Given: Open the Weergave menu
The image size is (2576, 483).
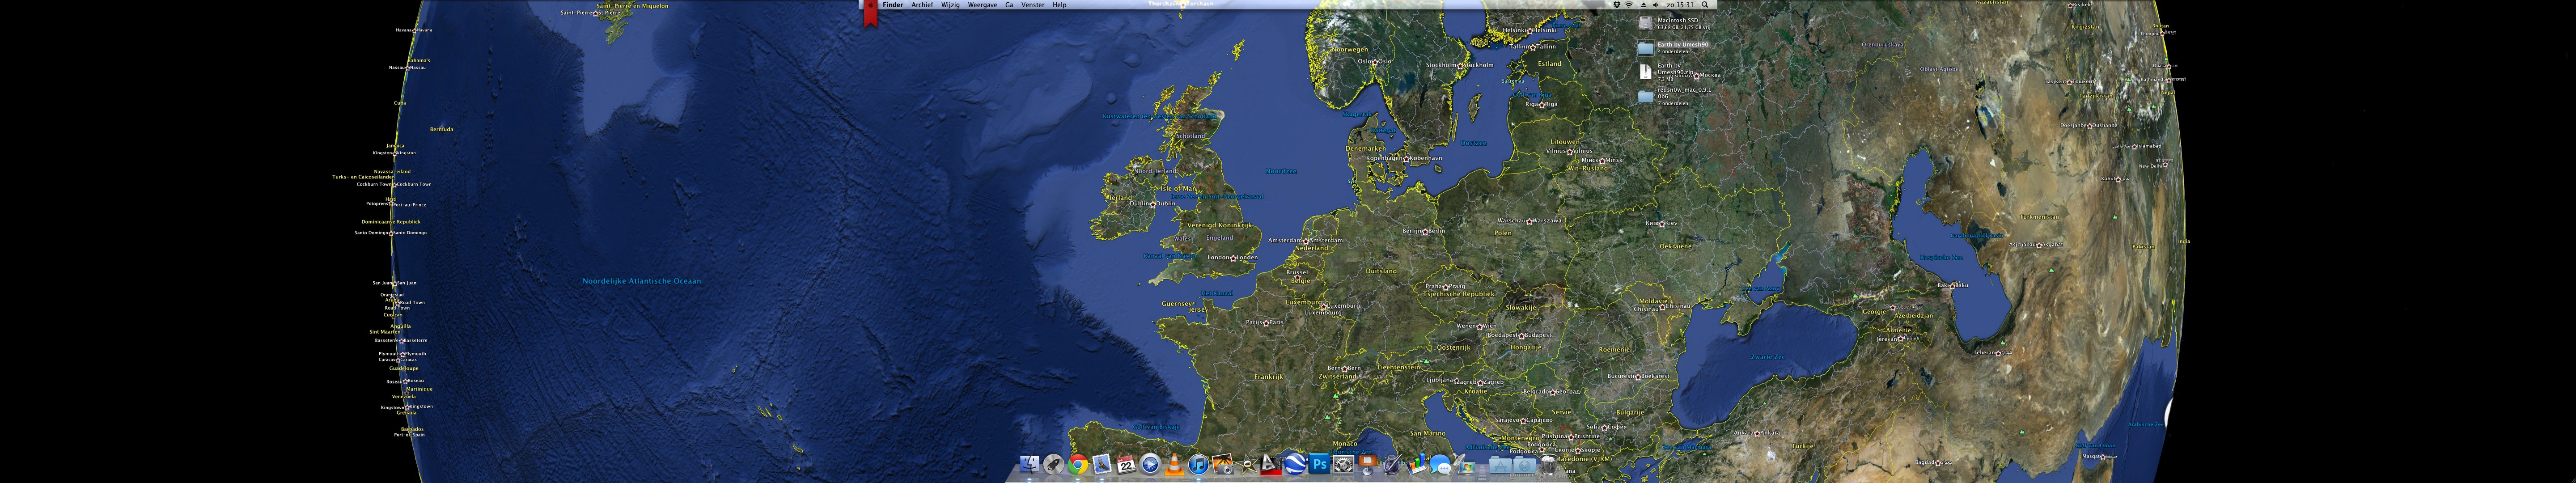Looking at the screenshot, I should (982, 5).
